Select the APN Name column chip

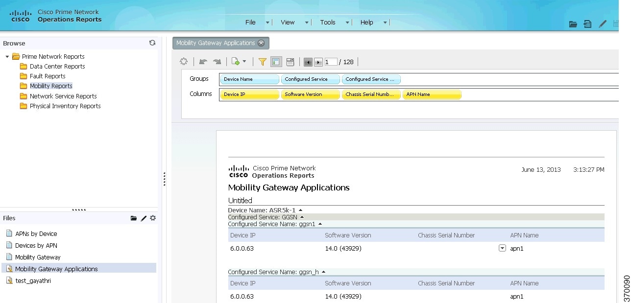pyautogui.click(x=432, y=94)
